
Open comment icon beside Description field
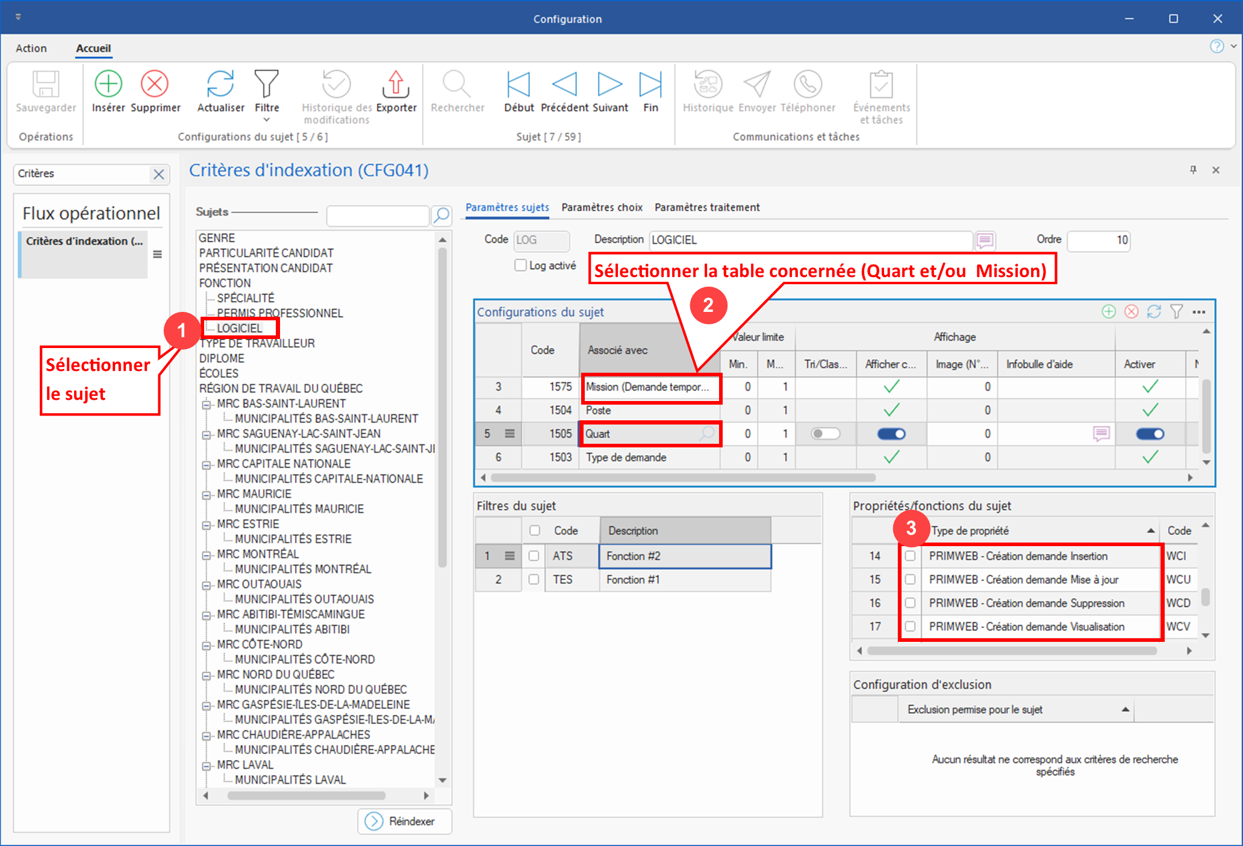(985, 240)
